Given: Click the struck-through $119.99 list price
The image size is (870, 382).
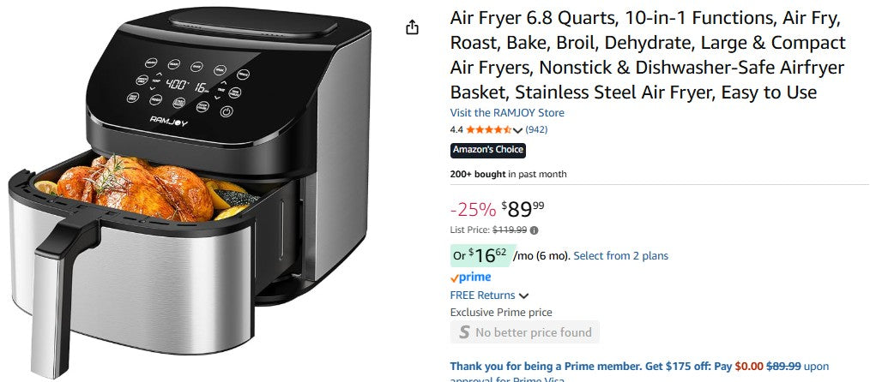Looking at the screenshot, I should 510,230.
